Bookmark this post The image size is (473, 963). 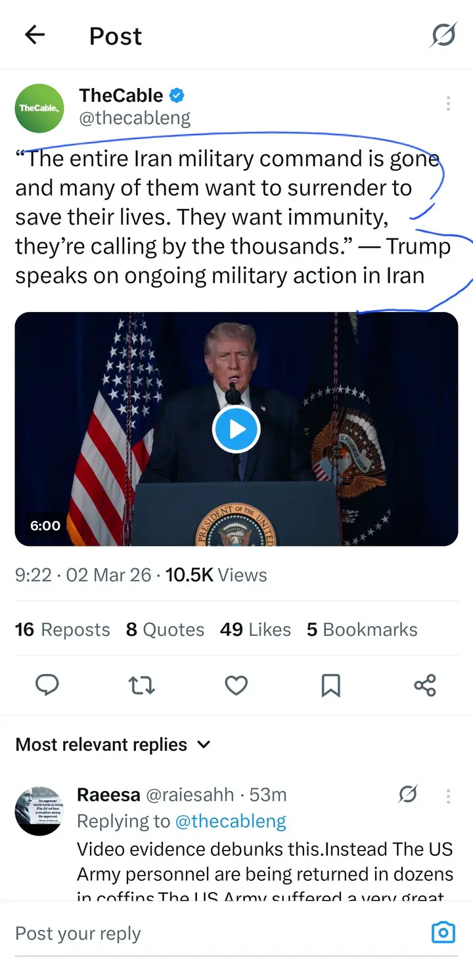pyautogui.click(x=330, y=686)
